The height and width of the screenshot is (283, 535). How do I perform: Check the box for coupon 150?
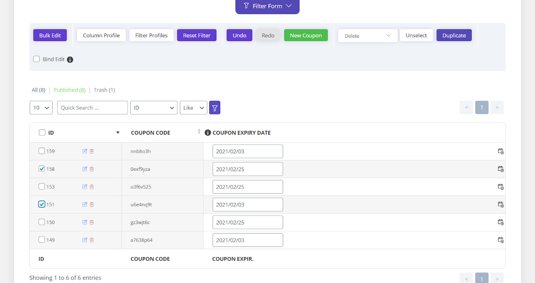[x=42, y=222]
